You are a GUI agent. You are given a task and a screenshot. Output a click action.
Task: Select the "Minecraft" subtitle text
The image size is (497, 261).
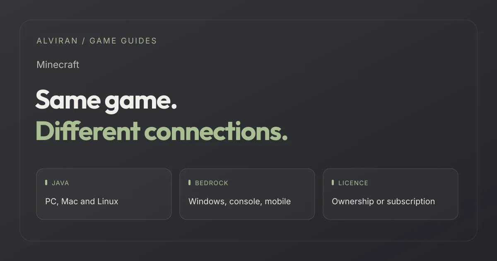(x=58, y=65)
